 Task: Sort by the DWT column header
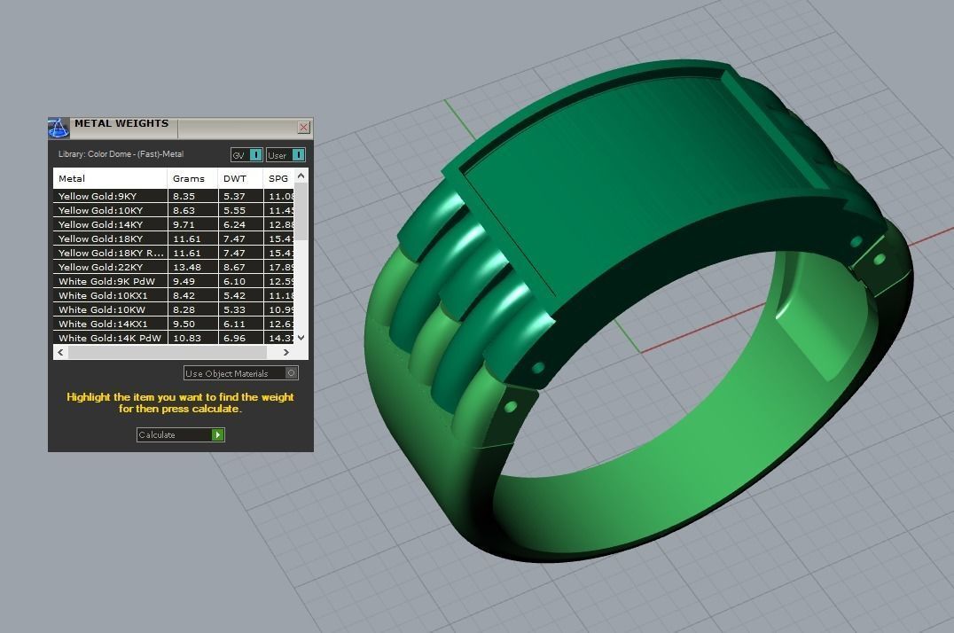tap(240, 178)
